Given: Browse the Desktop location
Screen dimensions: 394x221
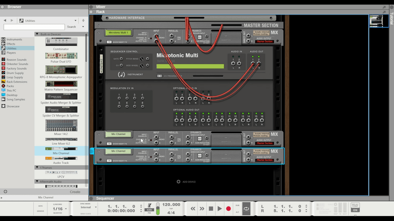Looking at the screenshot, I should pyautogui.click(x=12, y=95).
